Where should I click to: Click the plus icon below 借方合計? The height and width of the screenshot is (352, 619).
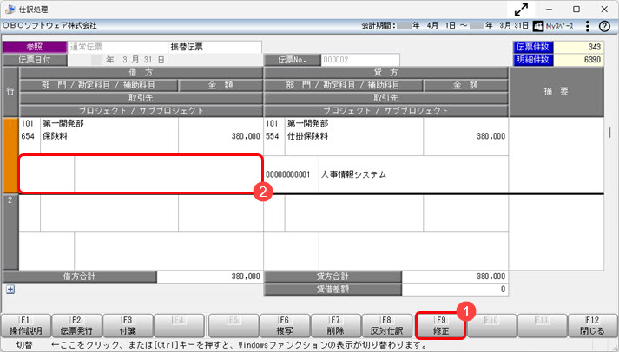(x=10, y=290)
